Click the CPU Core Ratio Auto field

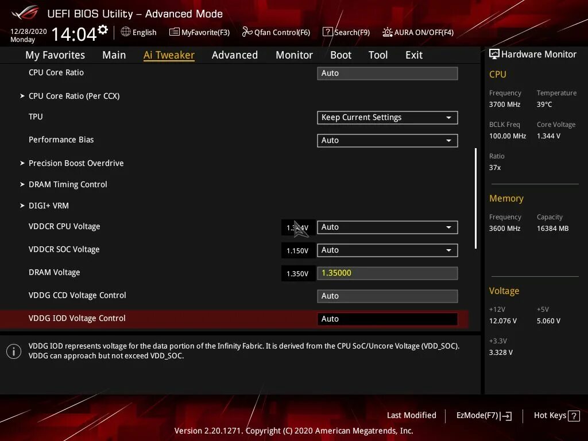[388, 73]
